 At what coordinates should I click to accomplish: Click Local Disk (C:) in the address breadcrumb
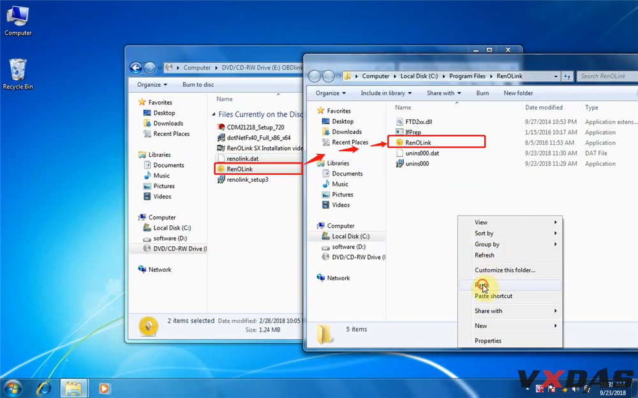419,76
